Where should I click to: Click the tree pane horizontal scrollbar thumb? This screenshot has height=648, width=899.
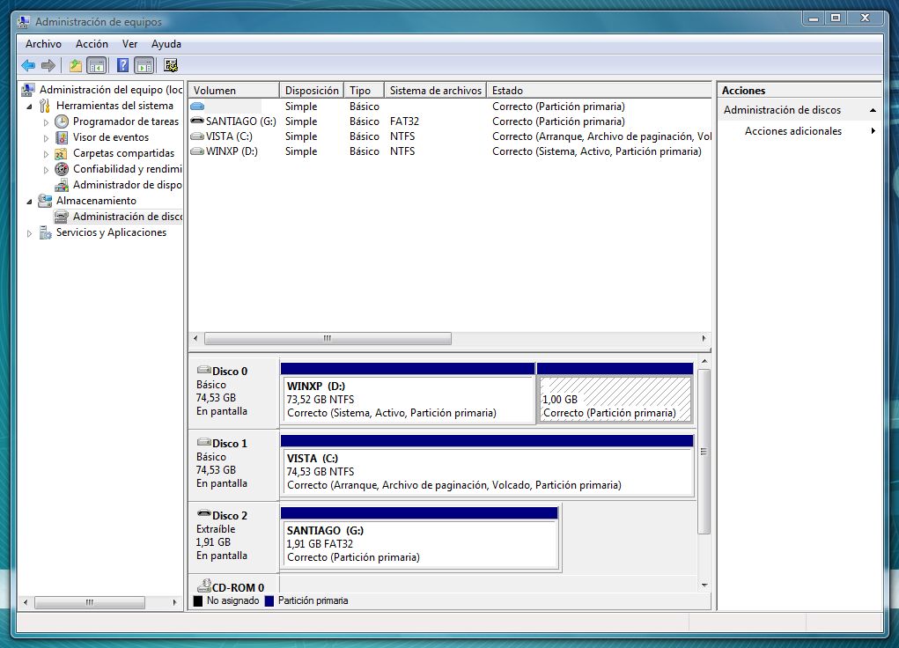coord(90,602)
